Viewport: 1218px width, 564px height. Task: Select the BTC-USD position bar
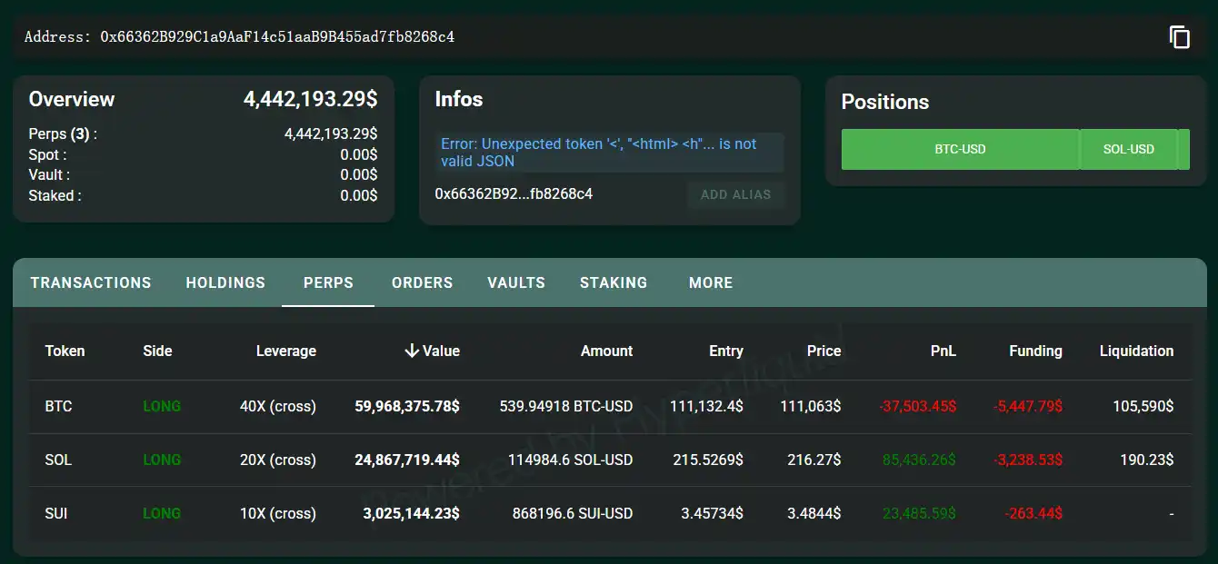pos(960,149)
